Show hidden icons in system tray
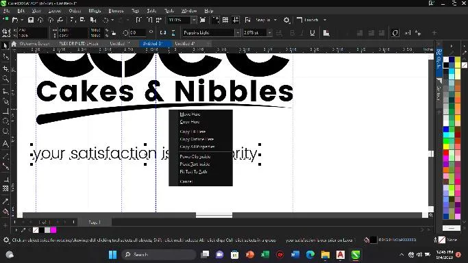Image resolution: width=468 pixels, height=263 pixels. (402, 255)
